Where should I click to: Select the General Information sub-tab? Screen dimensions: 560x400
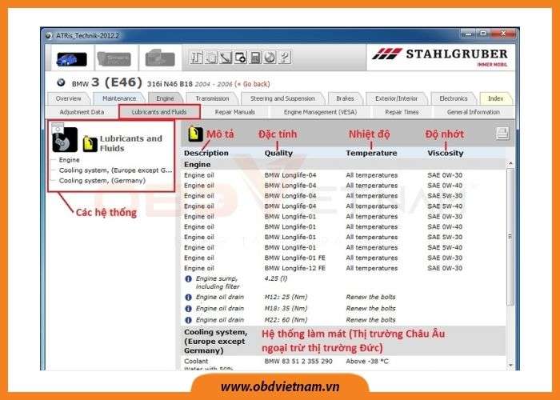(474, 112)
